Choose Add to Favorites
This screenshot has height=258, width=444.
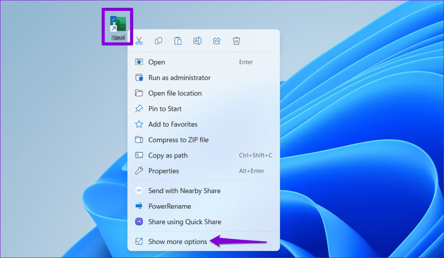pos(204,124)
